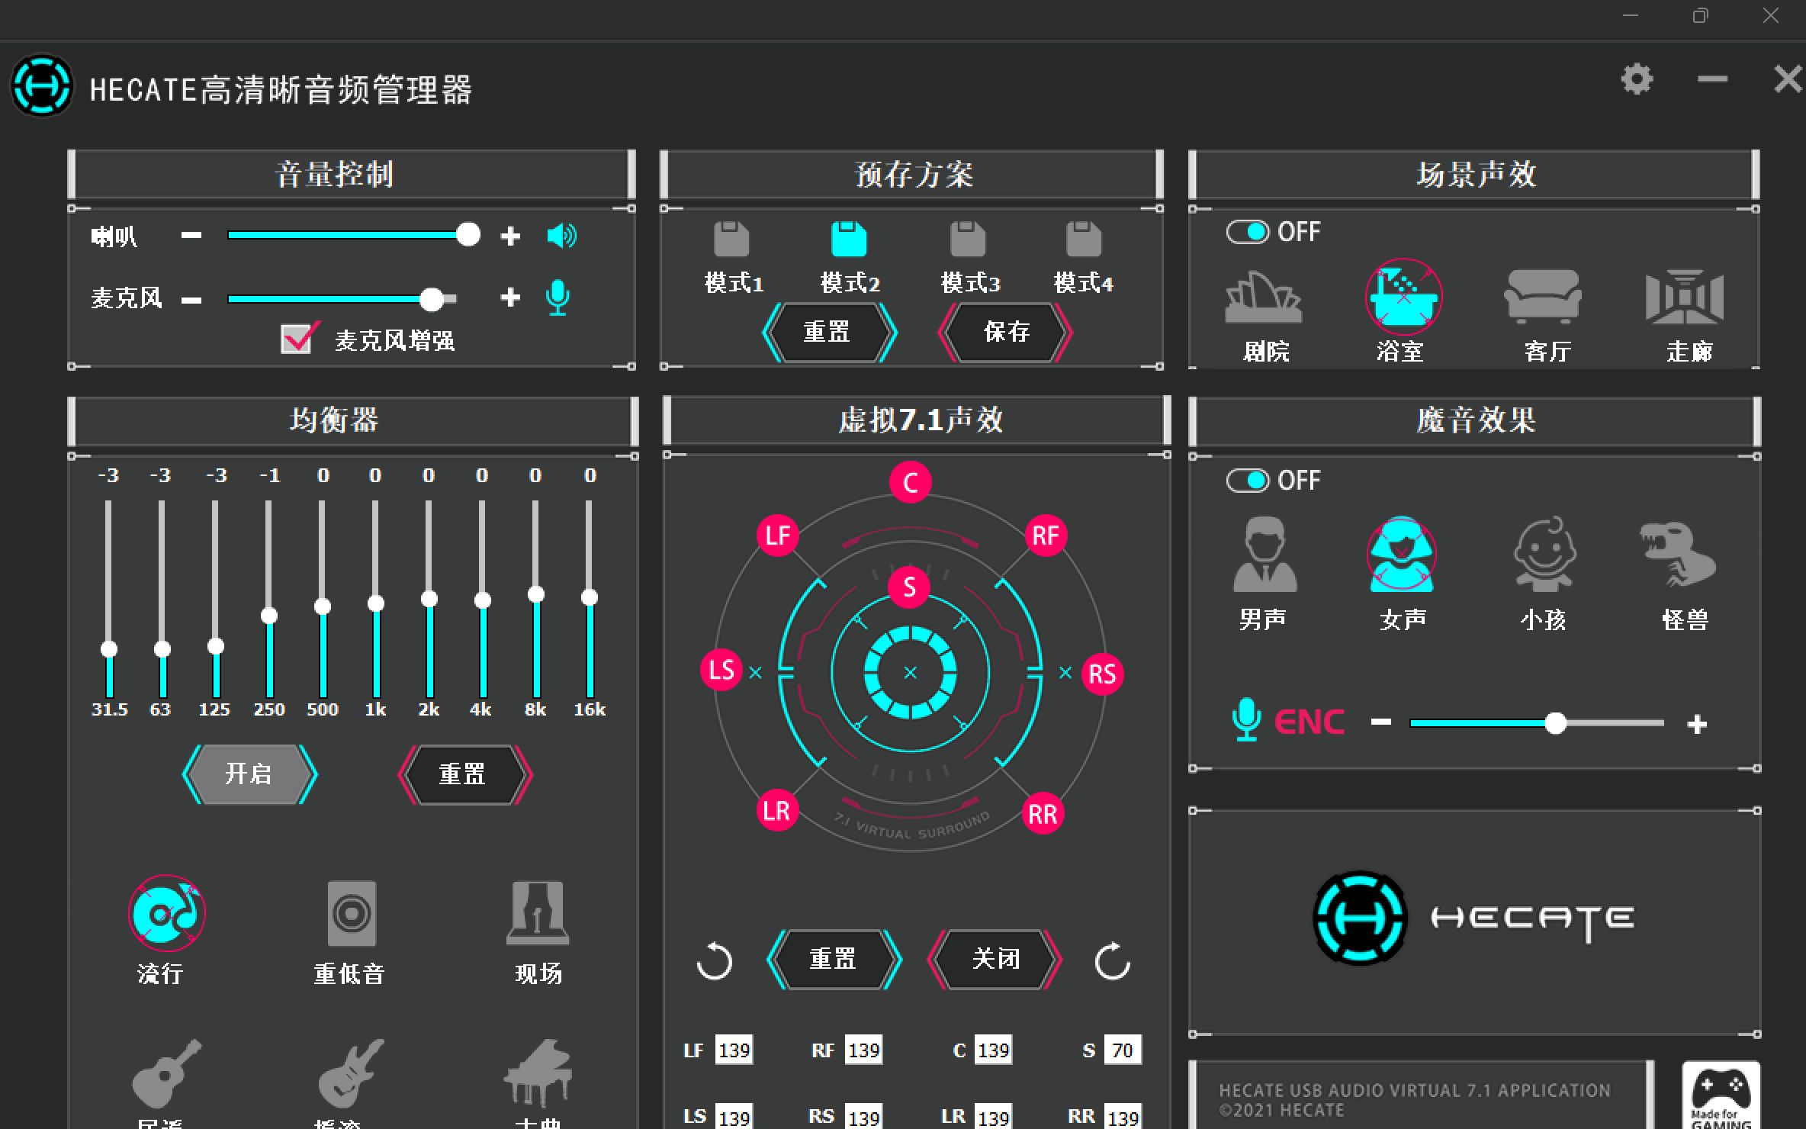
Task: Rotate surround speakers clockwise
Action: 1113,960
